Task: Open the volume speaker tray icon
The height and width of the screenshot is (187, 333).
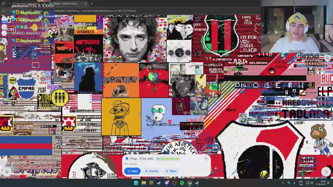Action: coord(312,183)
